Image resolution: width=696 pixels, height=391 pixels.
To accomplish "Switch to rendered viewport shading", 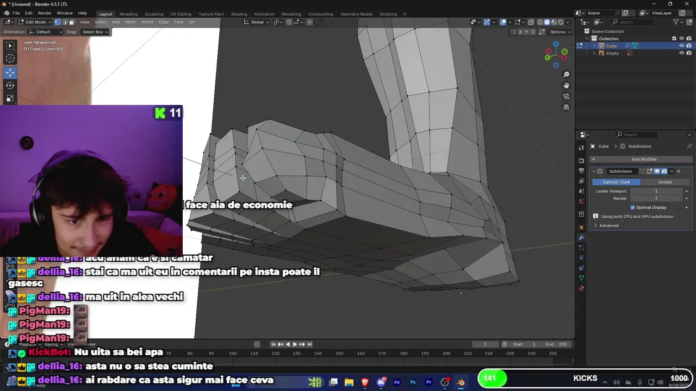I will [x=561, y=22].
